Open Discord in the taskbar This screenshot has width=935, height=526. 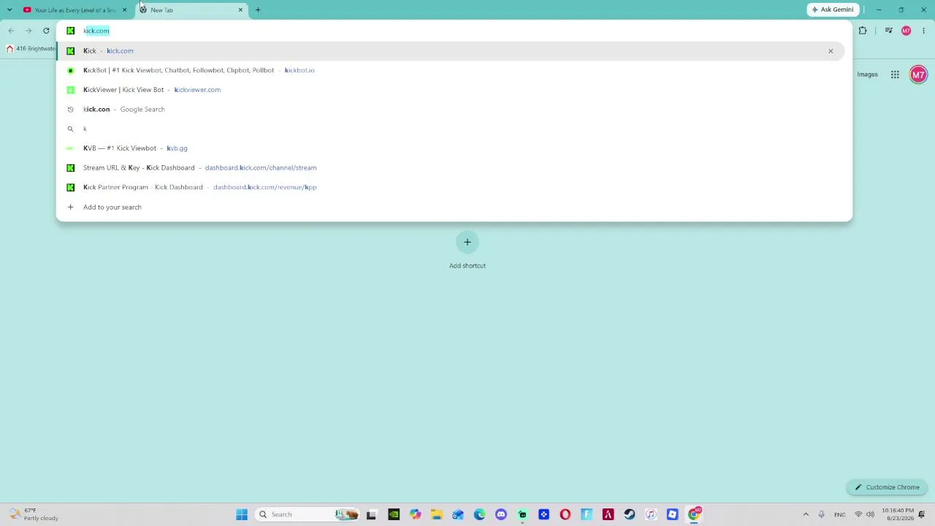501,514
